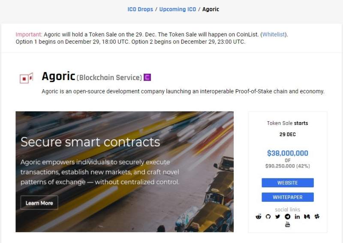Open the LinkedIn social link
Viewport: 343px width, 243px height.
[x=297, y=217]
